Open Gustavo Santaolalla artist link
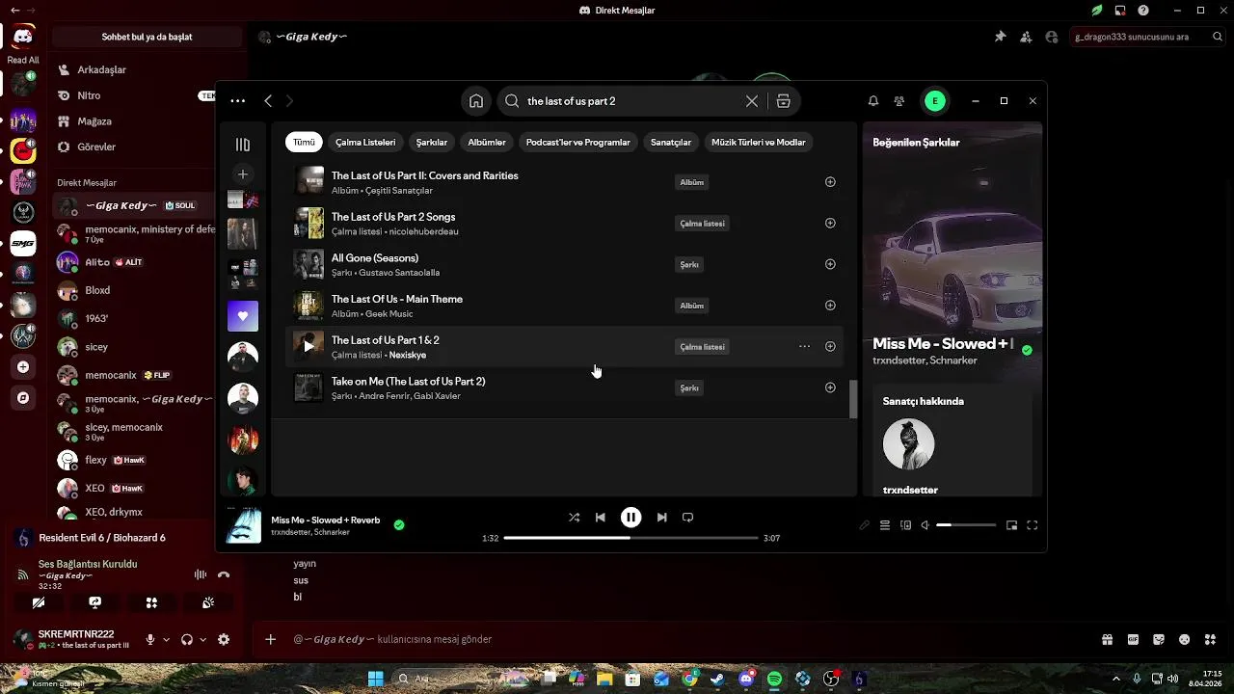Screen dimensions: 1234x694 (398, 273)
